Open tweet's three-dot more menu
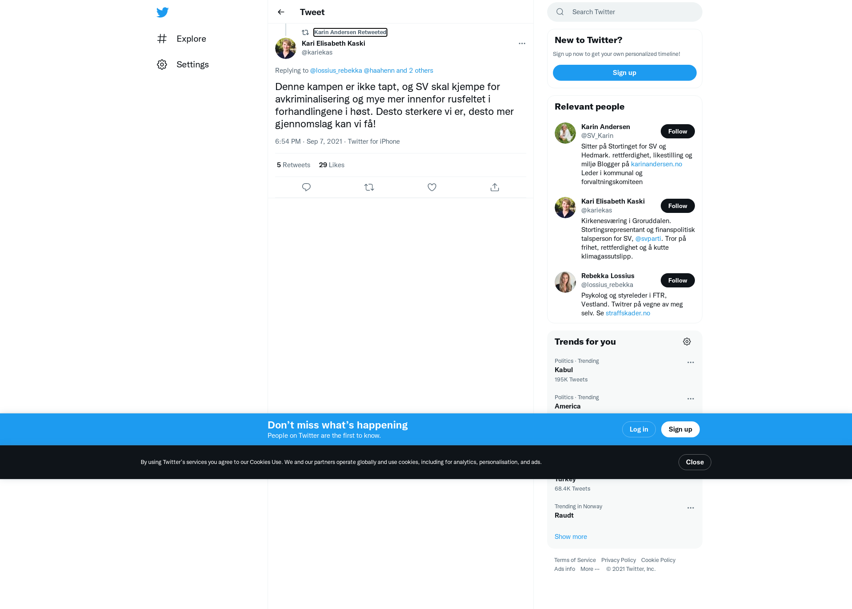 [522, 43]
